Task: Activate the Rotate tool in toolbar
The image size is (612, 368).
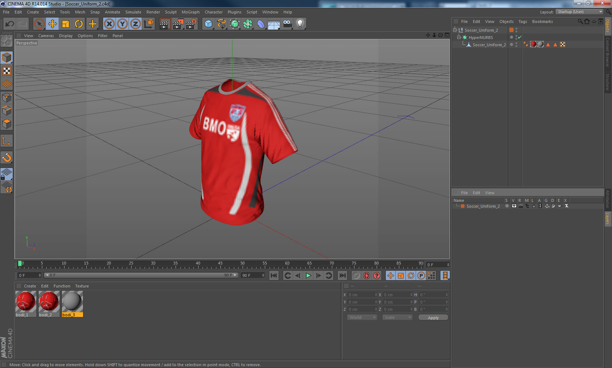Action: point(79,24)
